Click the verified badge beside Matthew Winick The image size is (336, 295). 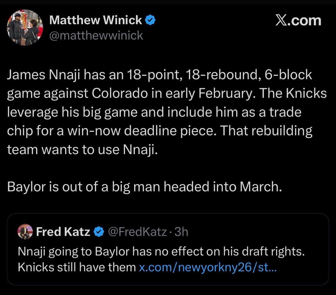[150, 20]
